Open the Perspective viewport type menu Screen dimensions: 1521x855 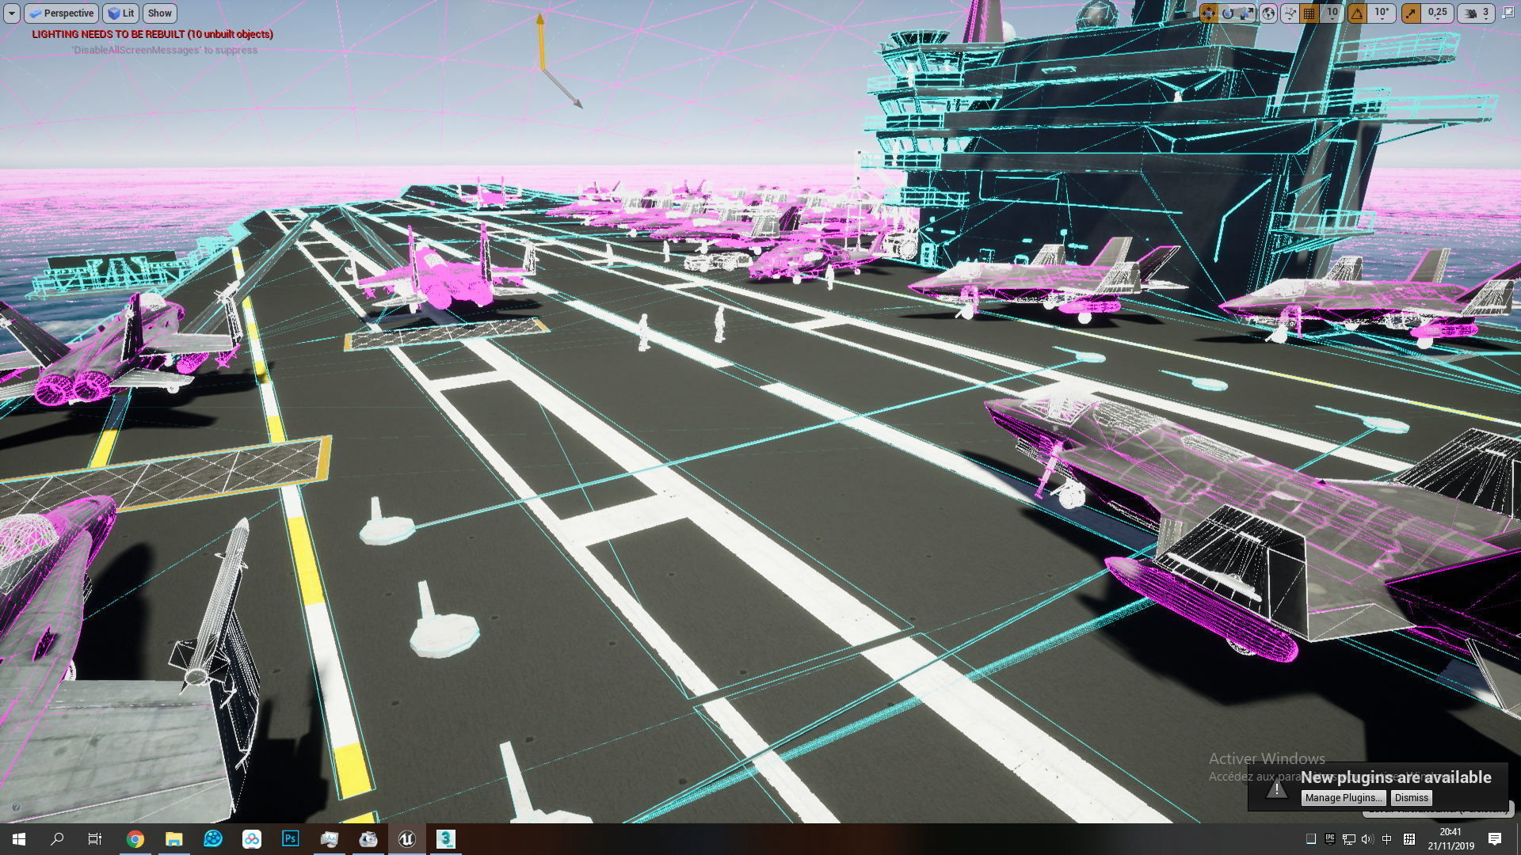(60, 13)
